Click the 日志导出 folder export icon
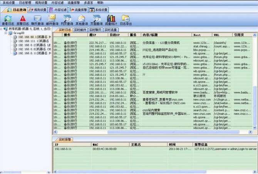 click(126, 20)
